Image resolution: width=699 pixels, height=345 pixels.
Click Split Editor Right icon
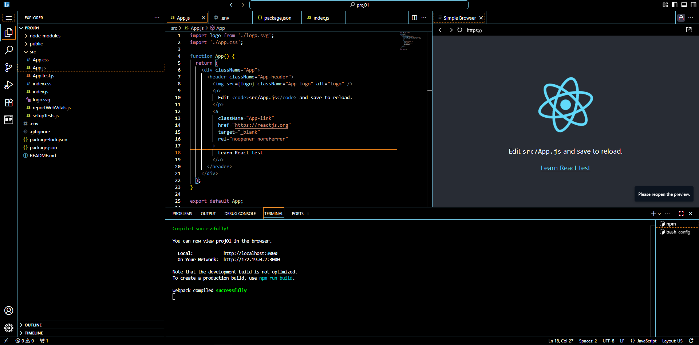pyautogui.click(x=414, y=18)
